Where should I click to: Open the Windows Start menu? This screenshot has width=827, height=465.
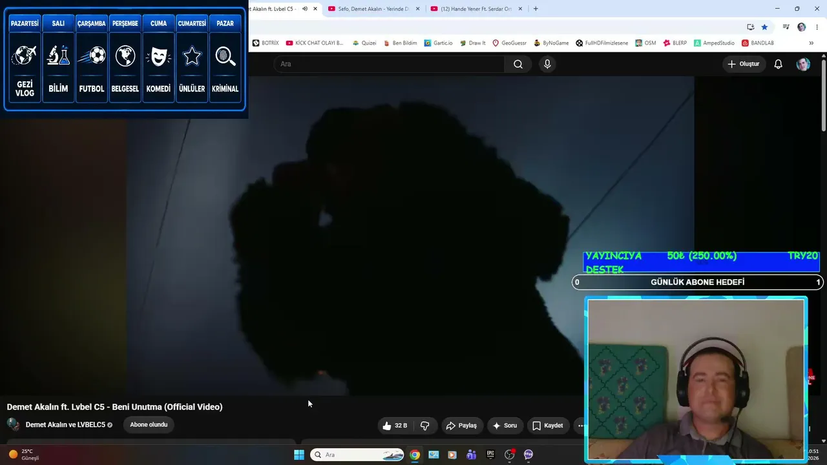point(299,455)
